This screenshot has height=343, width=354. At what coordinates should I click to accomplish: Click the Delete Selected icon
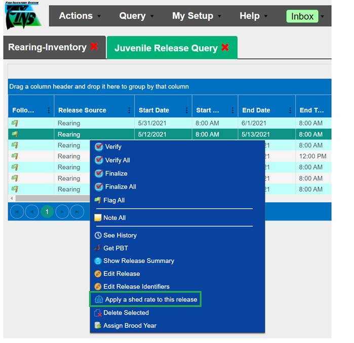[x=98, y=313]
